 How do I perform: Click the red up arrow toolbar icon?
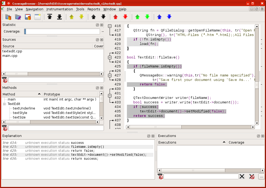[115, 17]
